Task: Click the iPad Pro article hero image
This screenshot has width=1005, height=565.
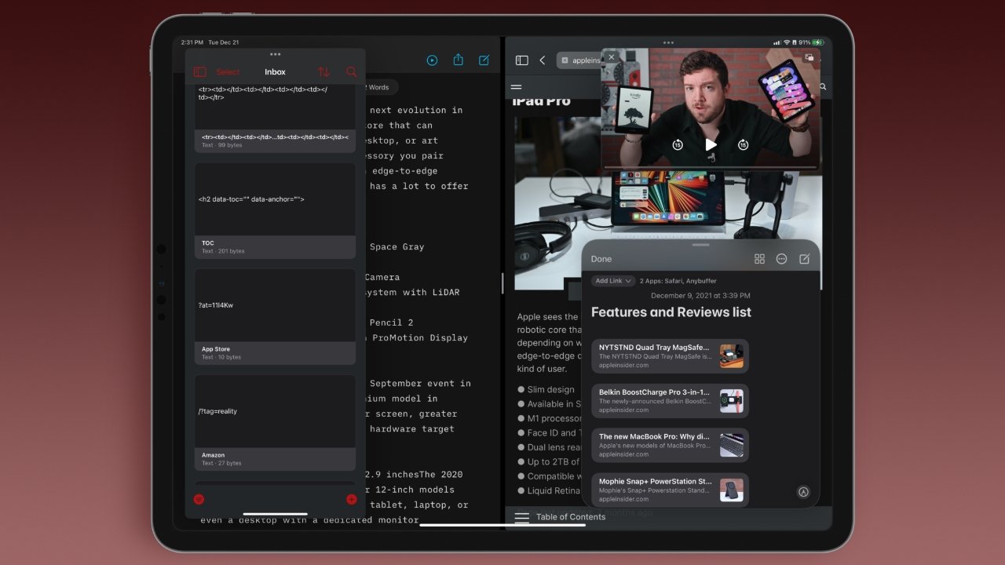Action: point(668,204)
